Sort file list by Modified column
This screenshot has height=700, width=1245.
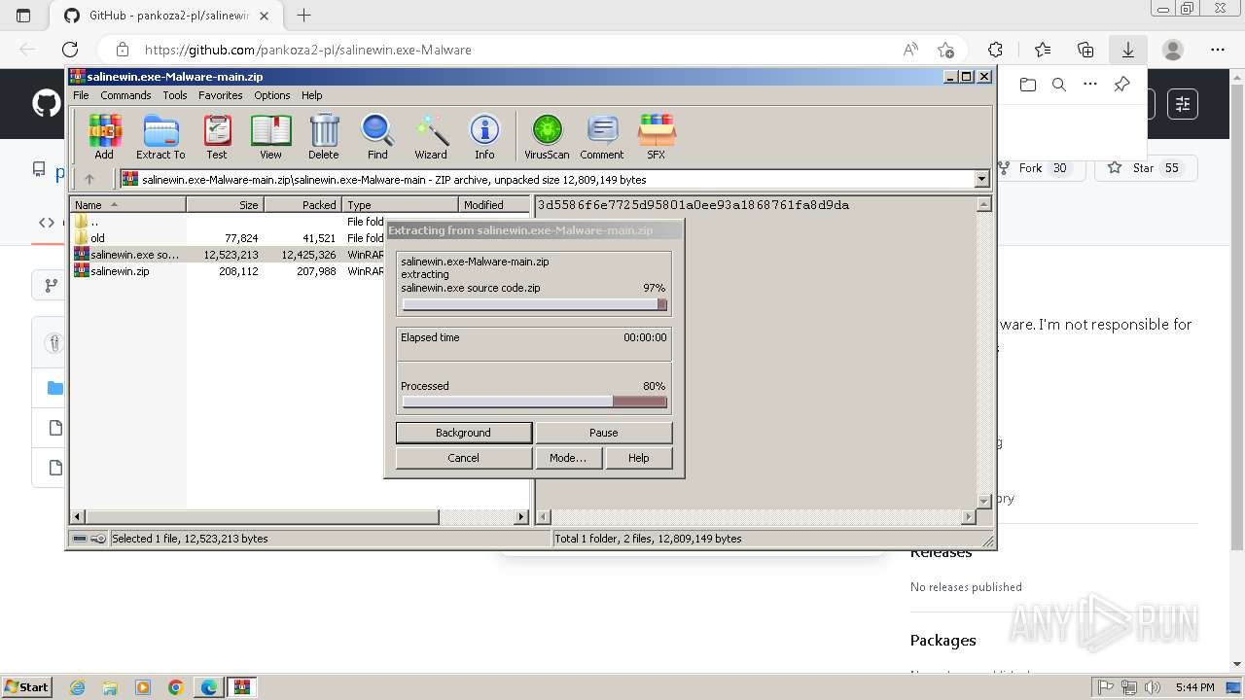[x=493, y=205]
